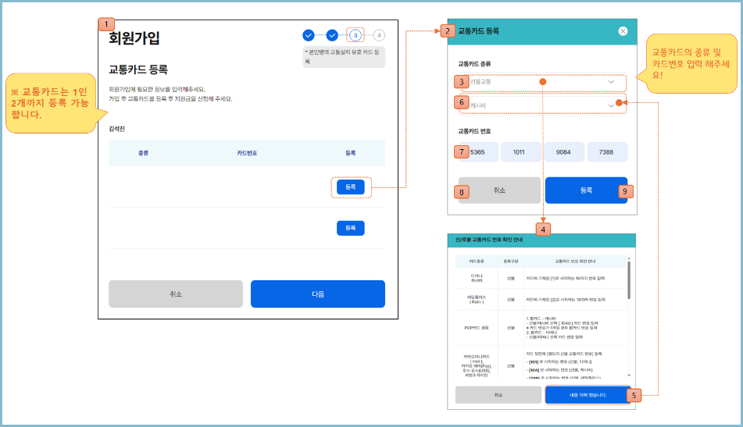The width and height of the screenshot is (743, 427).
Task: Select step 3 circle in signup progress
Action: pyautogui.click(x=355, y=35)
